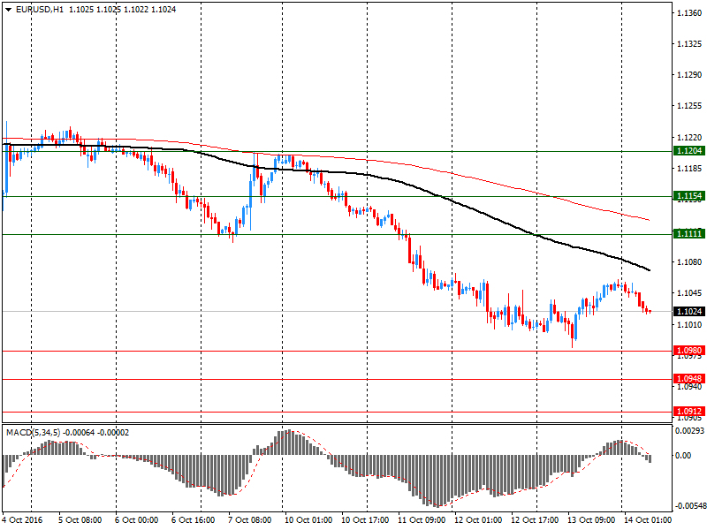Click the 1.1045 price scale value
The height and width of the screenshot is (530, 707).
pos(689,293)
